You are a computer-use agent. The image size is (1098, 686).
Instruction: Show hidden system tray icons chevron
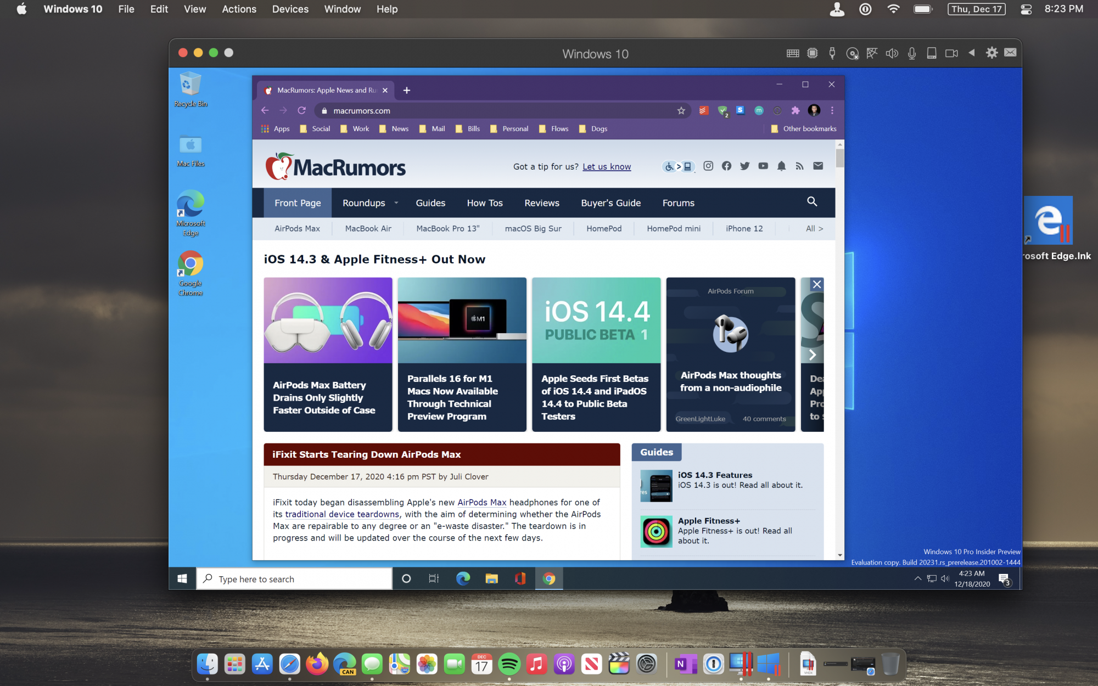[917, 578]
